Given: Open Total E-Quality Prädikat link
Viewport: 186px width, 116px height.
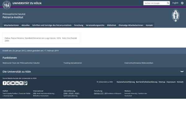Looking at the screenshot, I should (10, 93).
